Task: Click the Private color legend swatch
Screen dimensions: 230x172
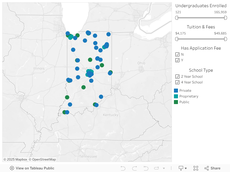Action: [x=176, y=91]
